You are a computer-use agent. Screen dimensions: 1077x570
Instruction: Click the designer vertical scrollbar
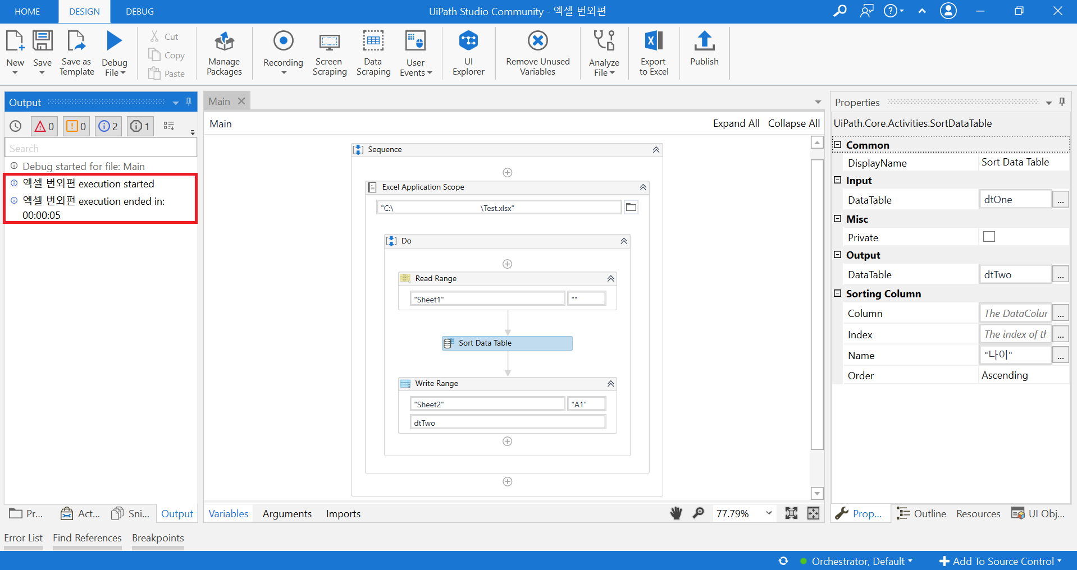[817, 305]
